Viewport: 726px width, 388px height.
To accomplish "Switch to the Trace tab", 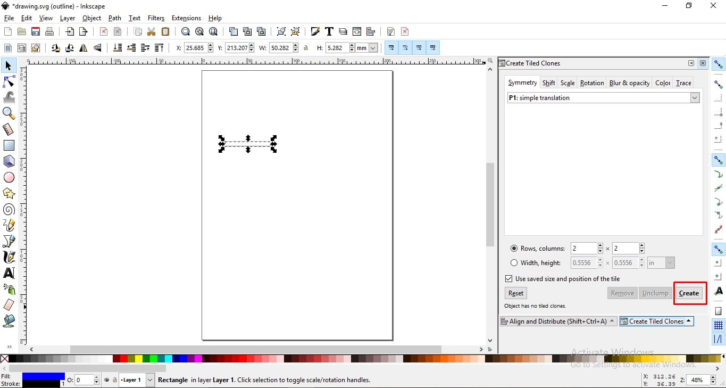I will point(683,83).
